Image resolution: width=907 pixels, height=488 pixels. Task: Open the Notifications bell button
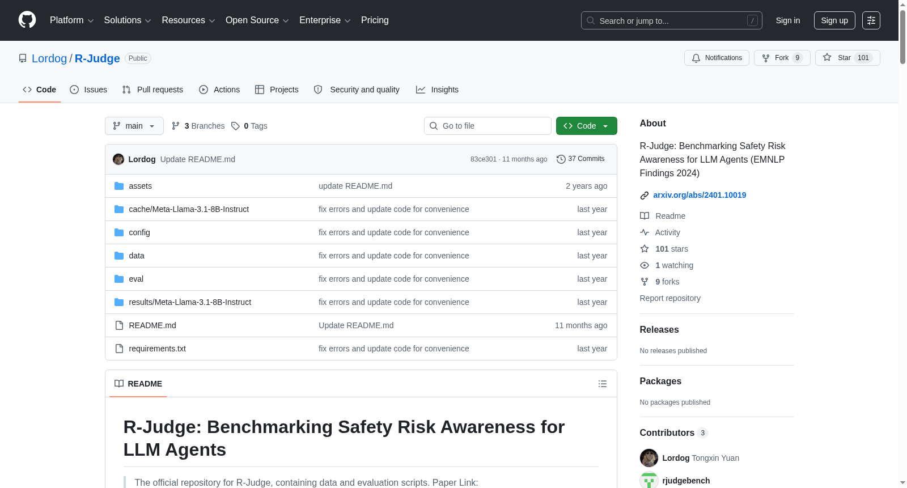[x=717, y=58]
